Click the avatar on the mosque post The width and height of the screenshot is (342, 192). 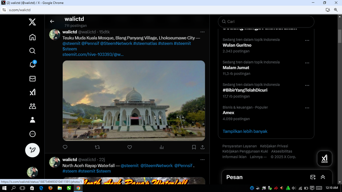(x=55, y=35)
